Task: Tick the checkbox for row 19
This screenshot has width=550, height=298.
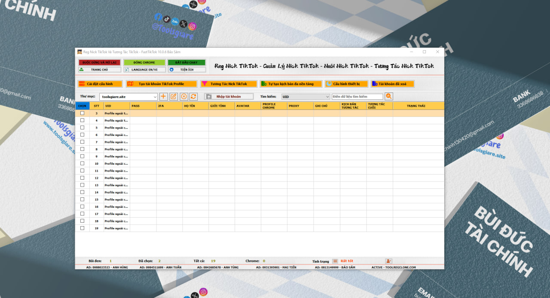Action: (x=82, y=228)
